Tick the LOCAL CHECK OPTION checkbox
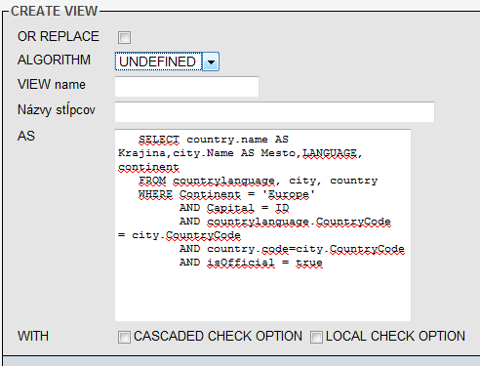 click(x=316, y=337)
